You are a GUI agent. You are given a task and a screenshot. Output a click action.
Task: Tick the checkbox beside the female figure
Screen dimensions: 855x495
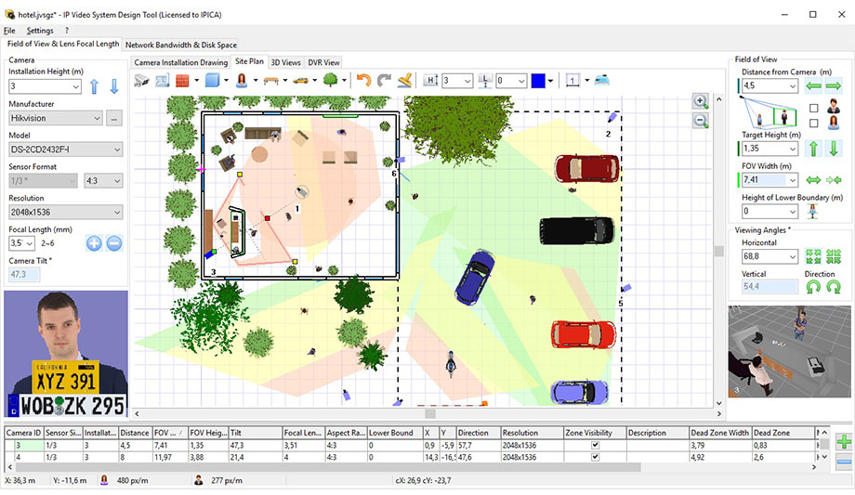(813, 124)
